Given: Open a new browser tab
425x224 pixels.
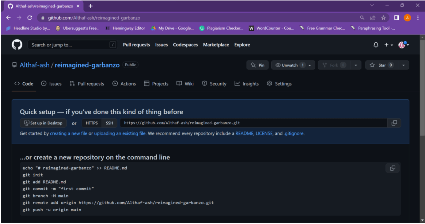Looking at the screenshot, I should (90, 6).
